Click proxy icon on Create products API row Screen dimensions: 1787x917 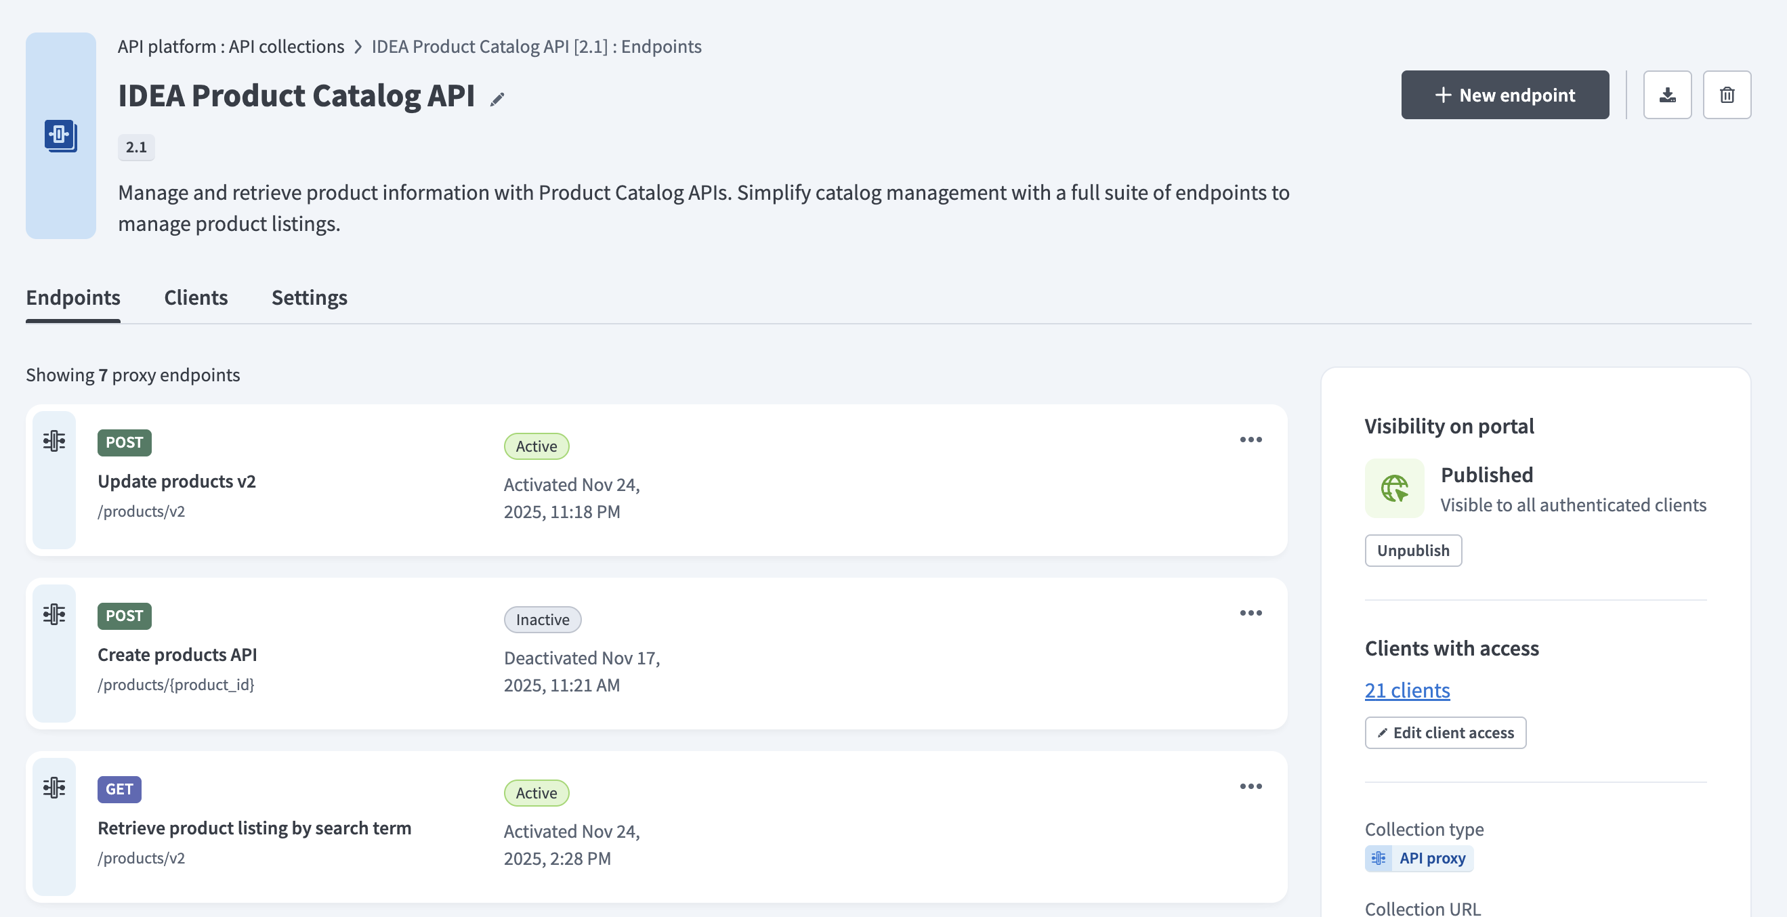(x=54, y=614)
